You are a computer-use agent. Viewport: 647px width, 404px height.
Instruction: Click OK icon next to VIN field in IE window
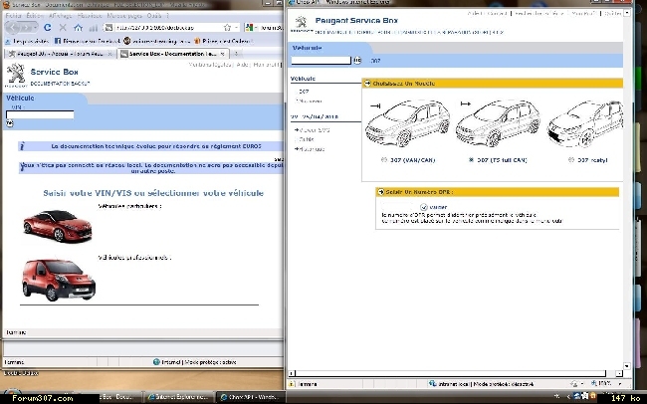(x=357, y=61)
